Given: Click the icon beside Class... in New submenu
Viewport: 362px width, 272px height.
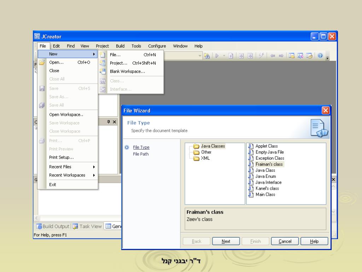Looking at the screenshot, I should (x=103, y=81).
